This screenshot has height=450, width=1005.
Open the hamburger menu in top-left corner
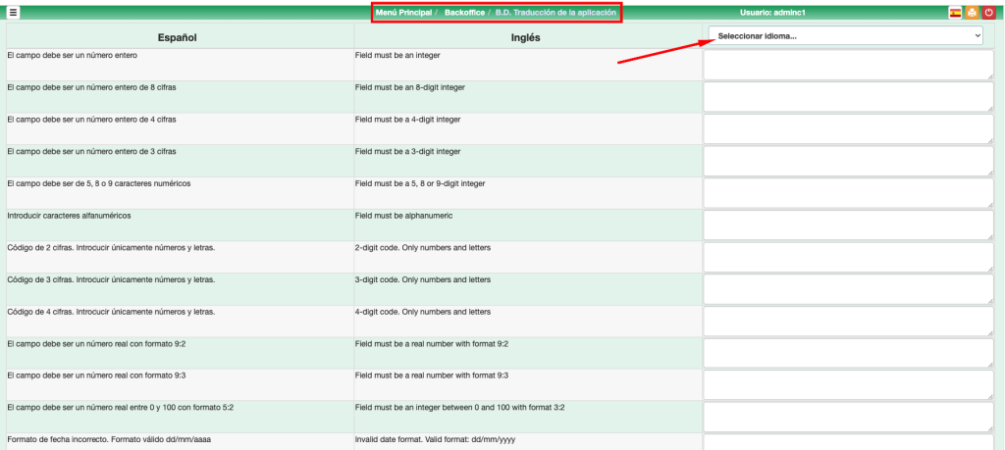(14, 13)
